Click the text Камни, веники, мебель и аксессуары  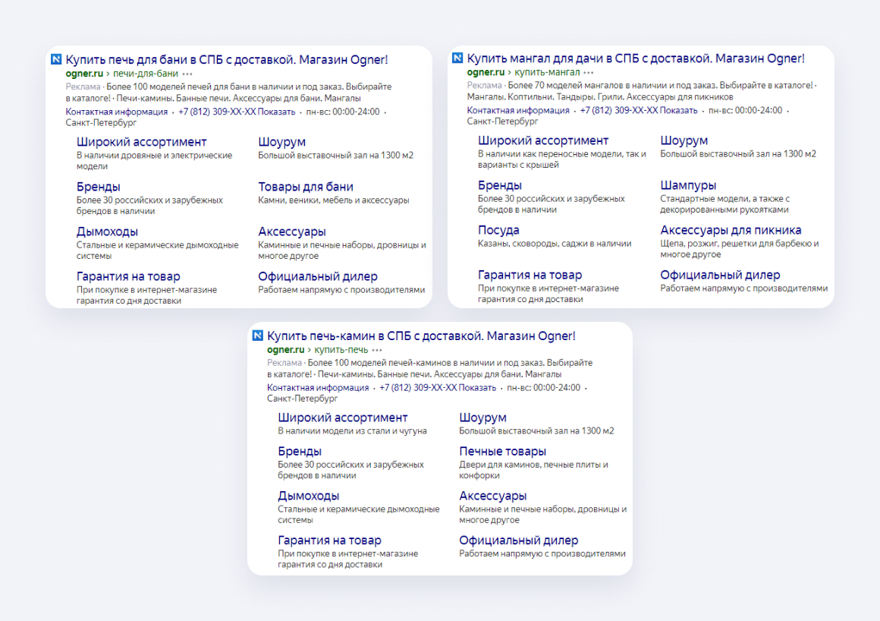(x=333, y=200)
